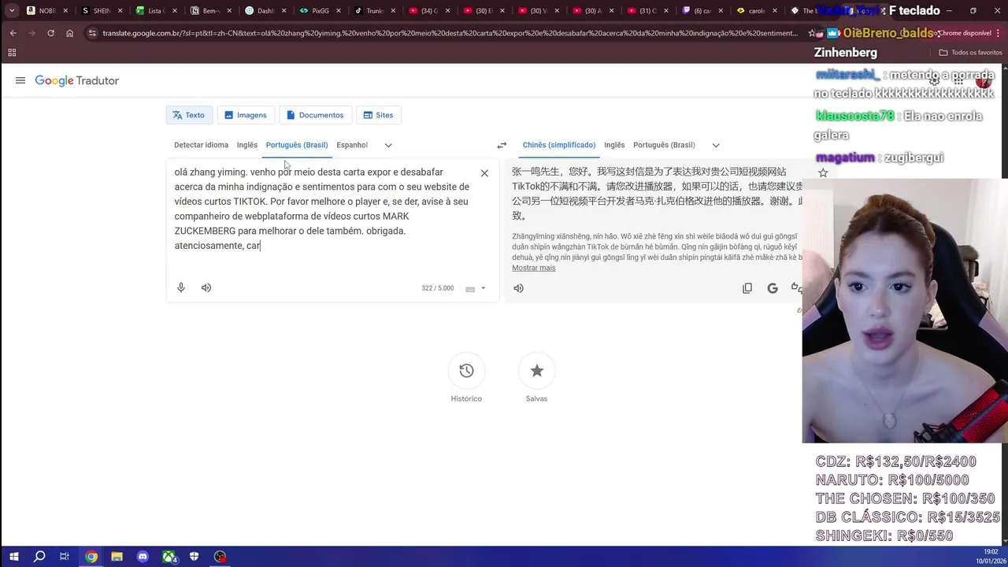
Task: Open Task View on the taskbar
Action: pos(65,557)
